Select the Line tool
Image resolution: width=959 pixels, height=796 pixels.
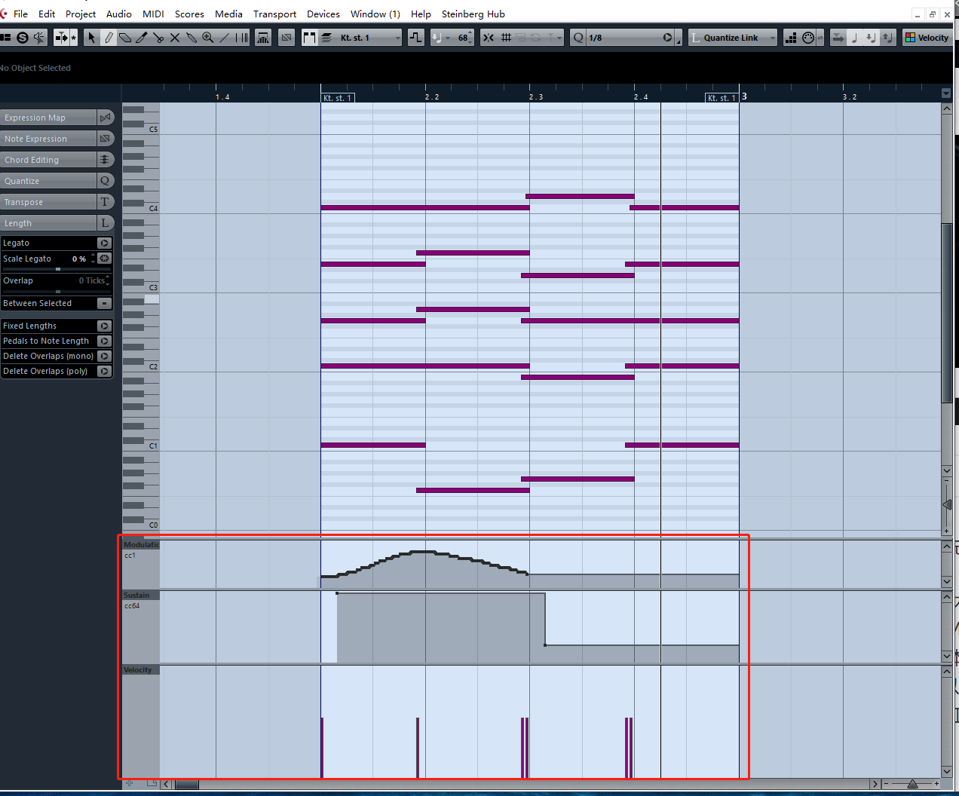click(x=225, y=37)
